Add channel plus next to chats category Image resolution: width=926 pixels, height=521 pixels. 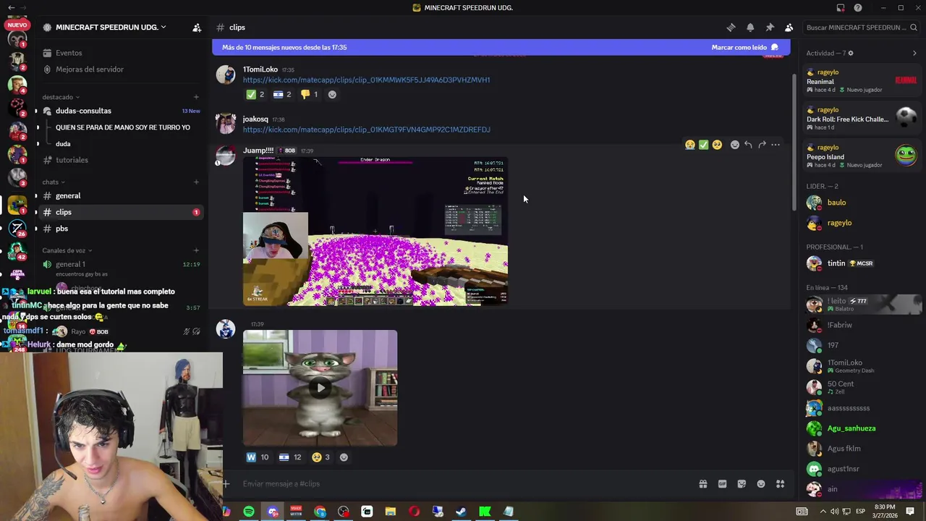point(196,182)
